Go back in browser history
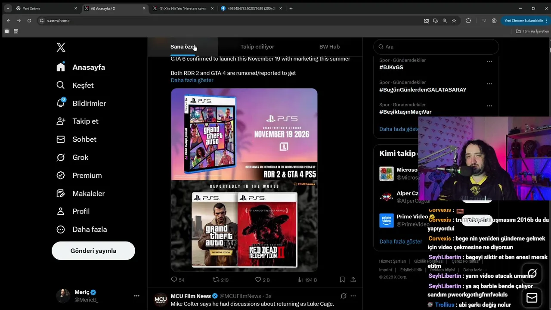This screenshot has width=551, height=310. (x=9, y=21)
